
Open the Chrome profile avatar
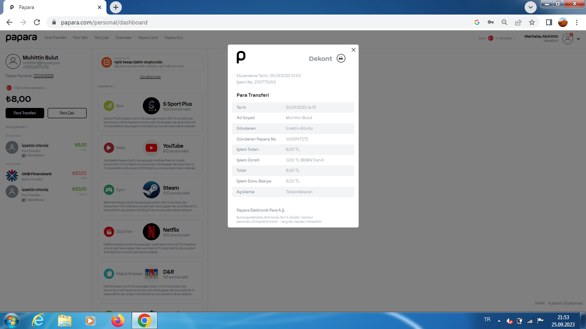(563, 22)
